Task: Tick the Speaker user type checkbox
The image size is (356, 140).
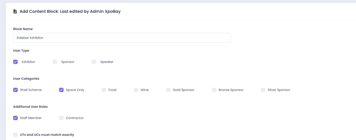Action: [x=94, y=62]
